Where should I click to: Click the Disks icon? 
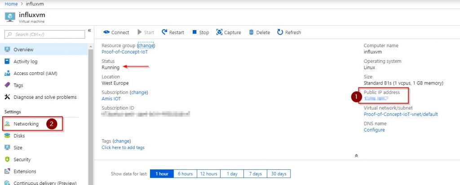[7, 136]
